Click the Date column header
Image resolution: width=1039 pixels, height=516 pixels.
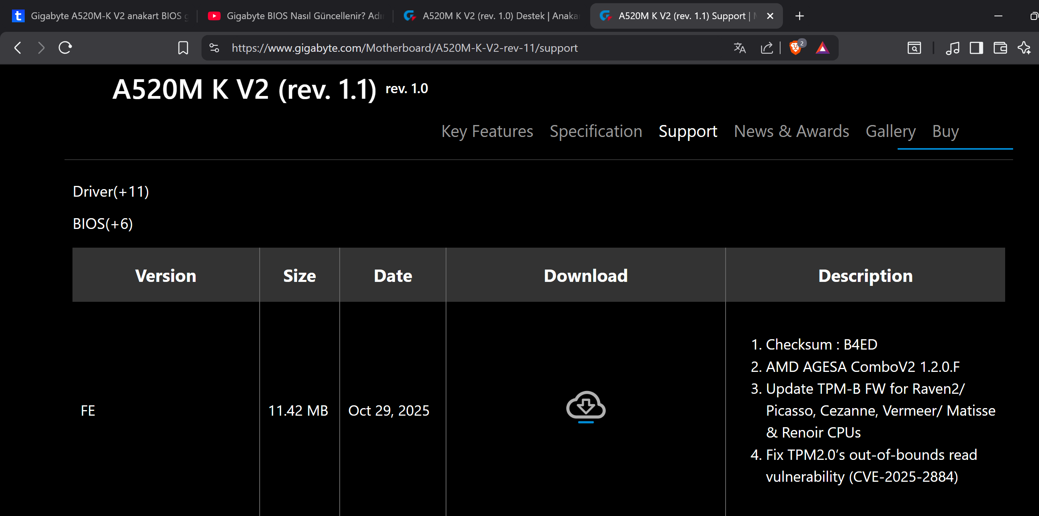click(x=393, y=276)
